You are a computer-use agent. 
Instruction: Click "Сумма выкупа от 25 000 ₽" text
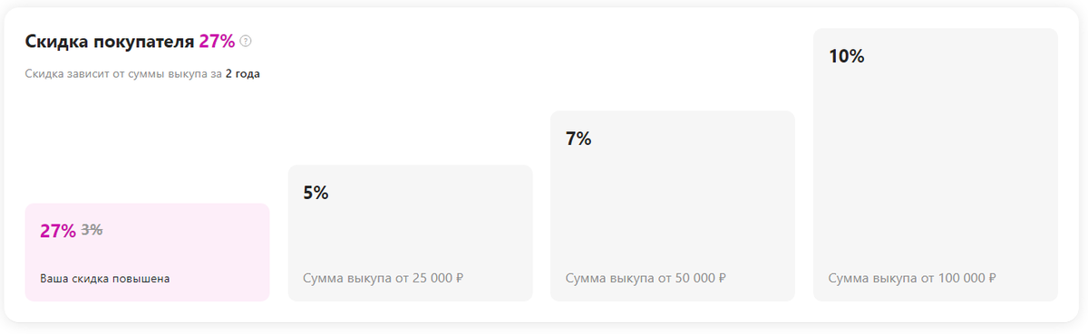(384, 279)
